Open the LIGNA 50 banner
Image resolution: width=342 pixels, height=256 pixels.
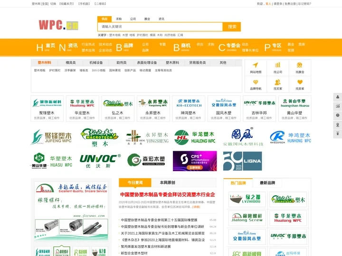point(242,161)
